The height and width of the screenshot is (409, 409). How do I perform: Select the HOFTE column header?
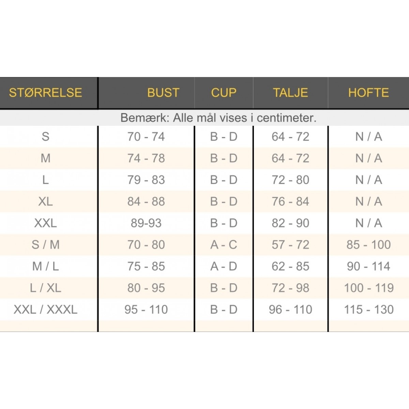tap(368, 93)
